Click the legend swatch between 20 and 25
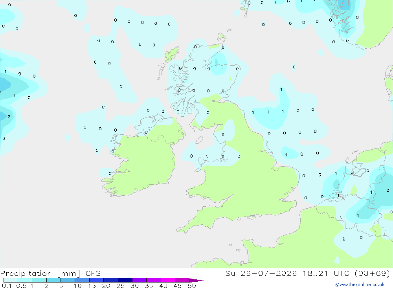 111,280
